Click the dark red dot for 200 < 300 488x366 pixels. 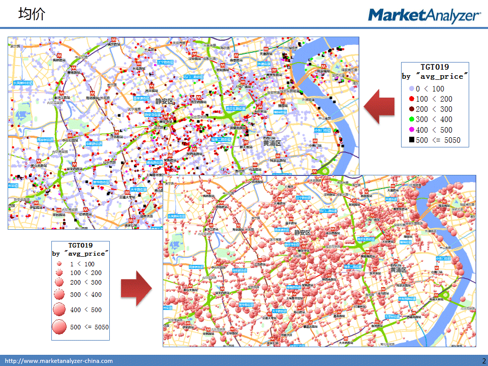pyautogui.click(x=411, y=109)
